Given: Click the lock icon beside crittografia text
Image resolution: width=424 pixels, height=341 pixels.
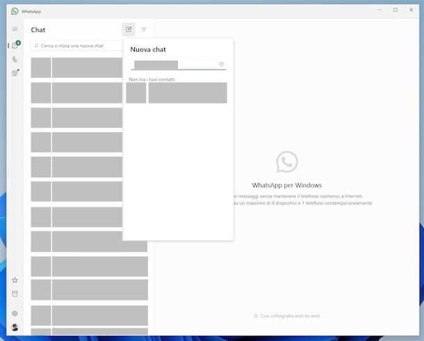Looking at the screenshot, I should [256, 316].
